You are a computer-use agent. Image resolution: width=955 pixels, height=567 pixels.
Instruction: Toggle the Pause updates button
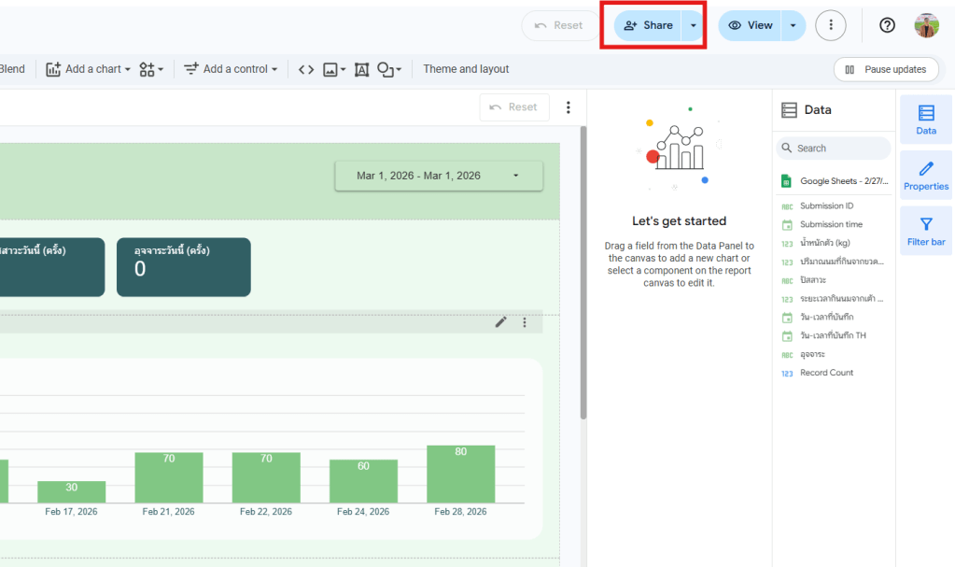pyautogui.click(x=885, y=69)
